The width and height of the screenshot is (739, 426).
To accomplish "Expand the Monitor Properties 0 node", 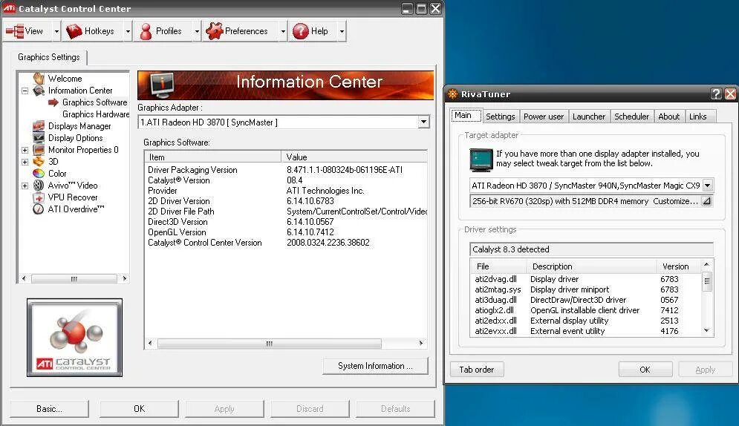I will (x=25, y=150).
